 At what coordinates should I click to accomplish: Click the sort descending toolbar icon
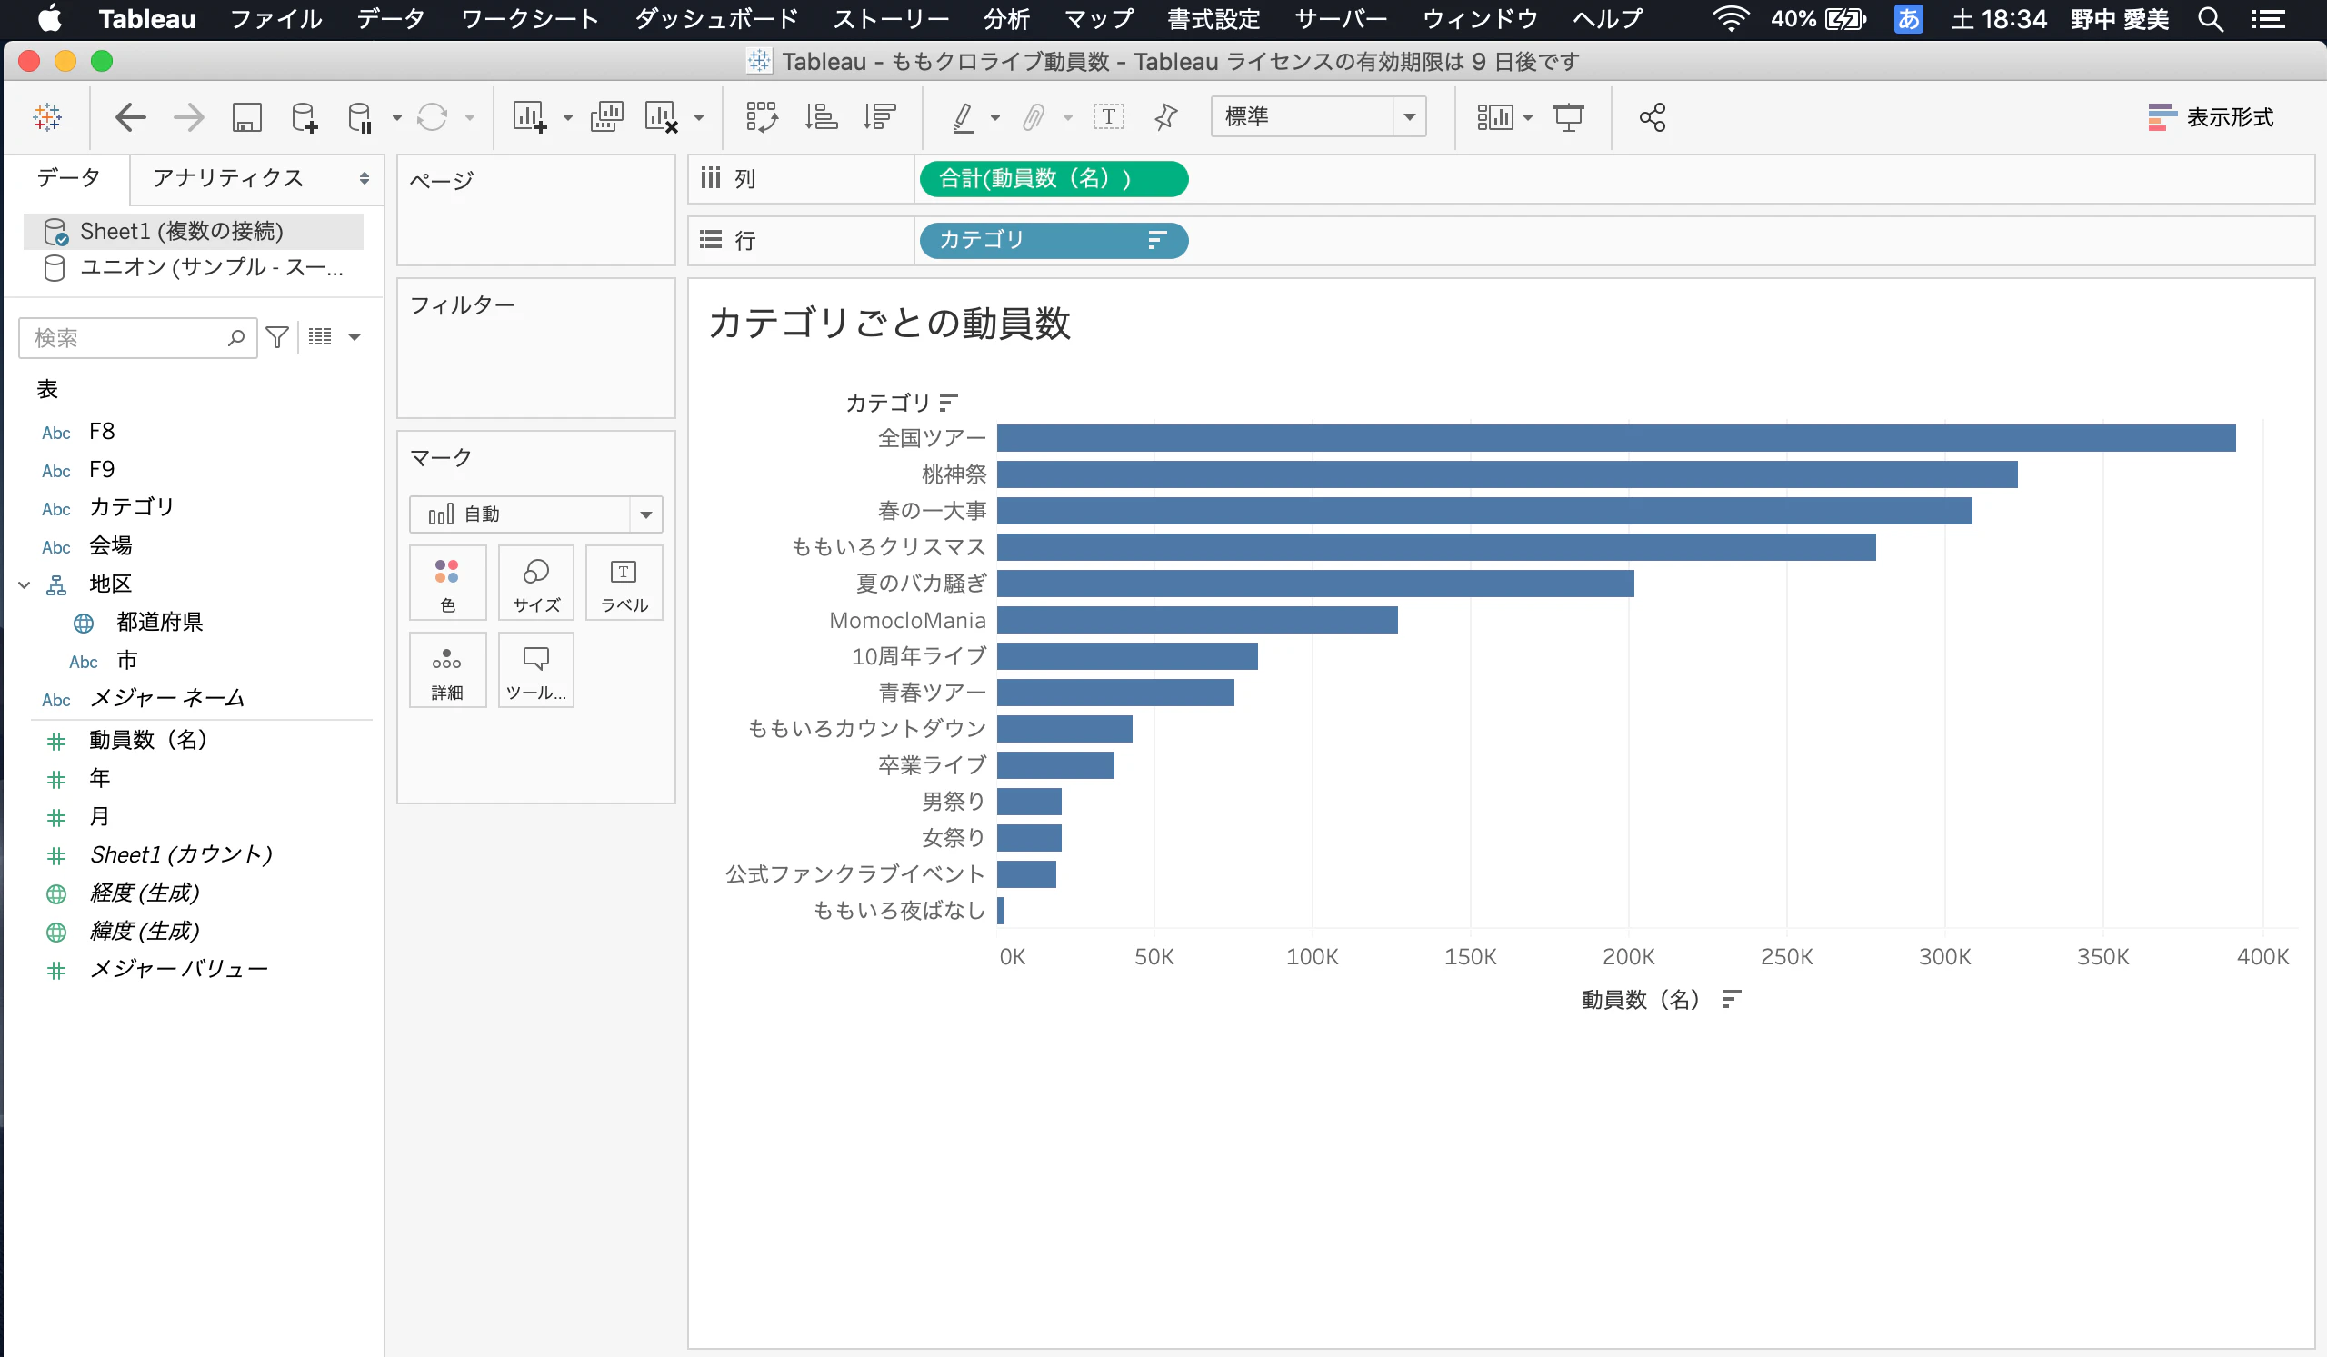879,117
